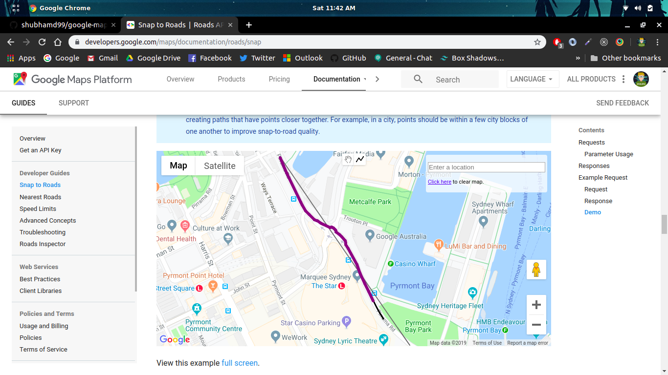Image resolution: width=668 pixels, height=375 pixels.
Task: Open Client Libraries in sidebar
Action: pos(41,291)
